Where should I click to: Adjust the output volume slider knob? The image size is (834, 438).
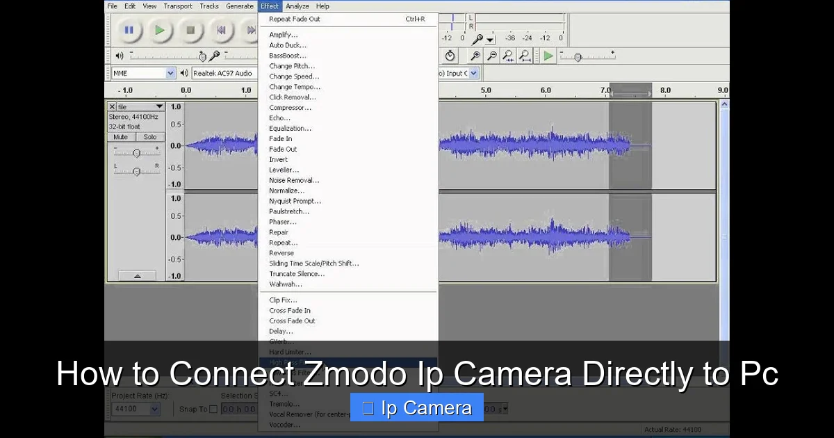[202, 57]
